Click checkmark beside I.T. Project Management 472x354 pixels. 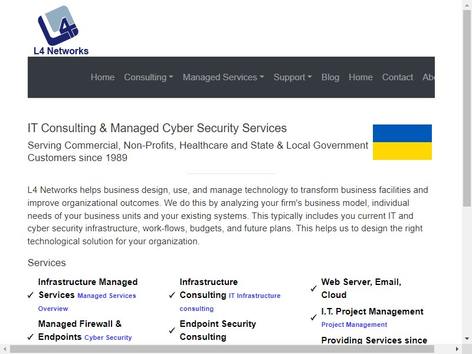coord(313,317)
